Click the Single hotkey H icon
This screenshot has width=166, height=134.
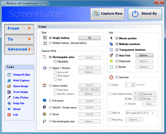click(45, 37)
